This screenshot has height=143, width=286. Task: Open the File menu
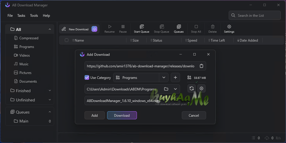click(10, 16)
